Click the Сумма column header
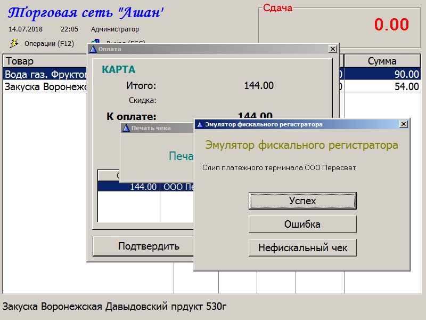The image size is (426, 320). tap(382, 61)
